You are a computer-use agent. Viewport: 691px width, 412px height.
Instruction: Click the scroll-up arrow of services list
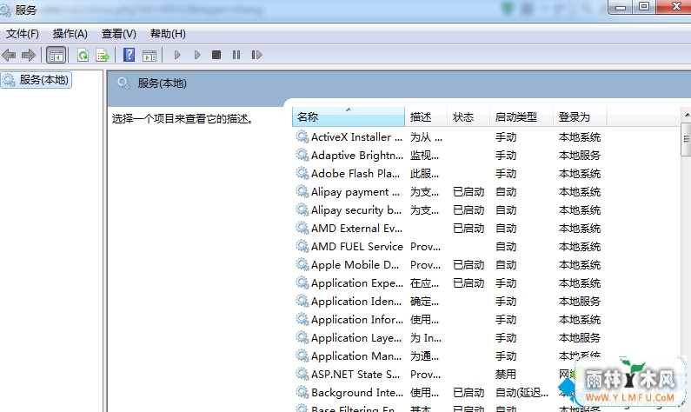[x=687, y=115]
